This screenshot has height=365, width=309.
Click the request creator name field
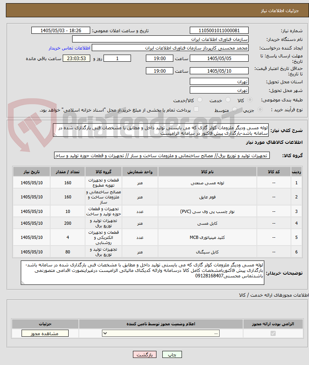(170, 48)
